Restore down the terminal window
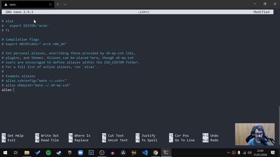280x157 pixels. tap(265, 4)
